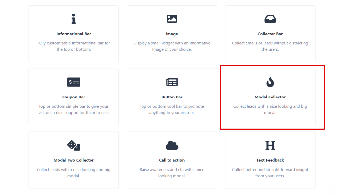Image resolution: width=337 pixels, height=194 pixels.
Task: Click the 'H' heading icon for Text Feedback
Action: coord(270,145)
